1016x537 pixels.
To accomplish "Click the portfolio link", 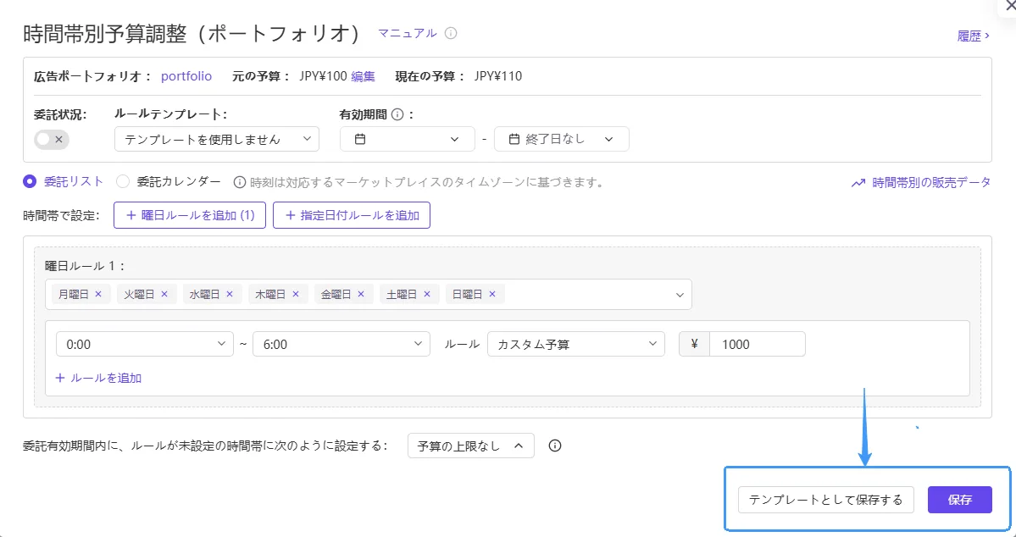I will coord(186,75).
